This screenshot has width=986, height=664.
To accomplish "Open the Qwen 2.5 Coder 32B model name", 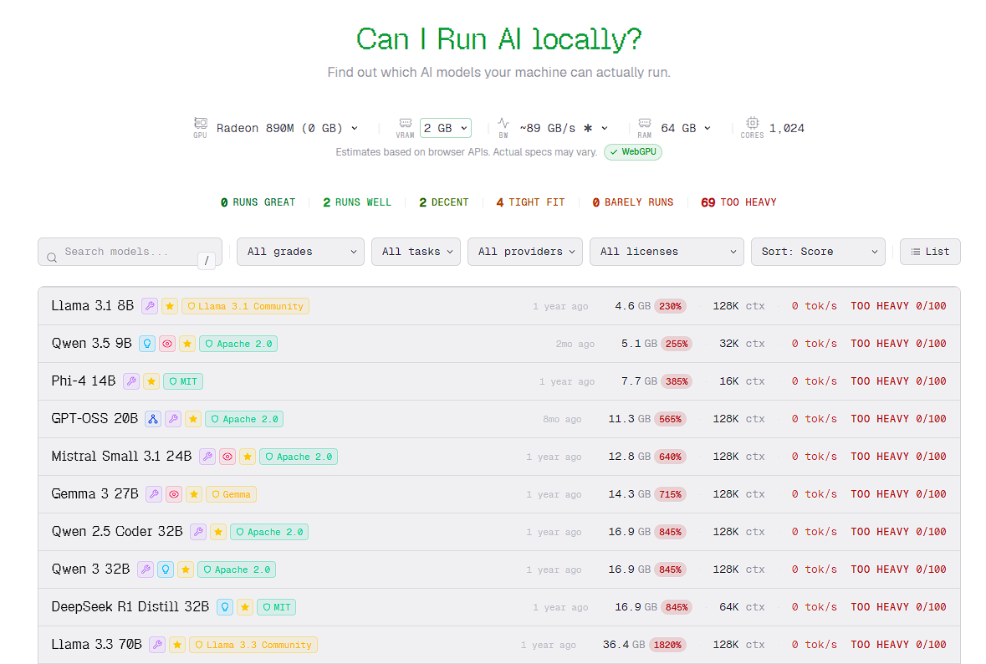I will 117,532.
